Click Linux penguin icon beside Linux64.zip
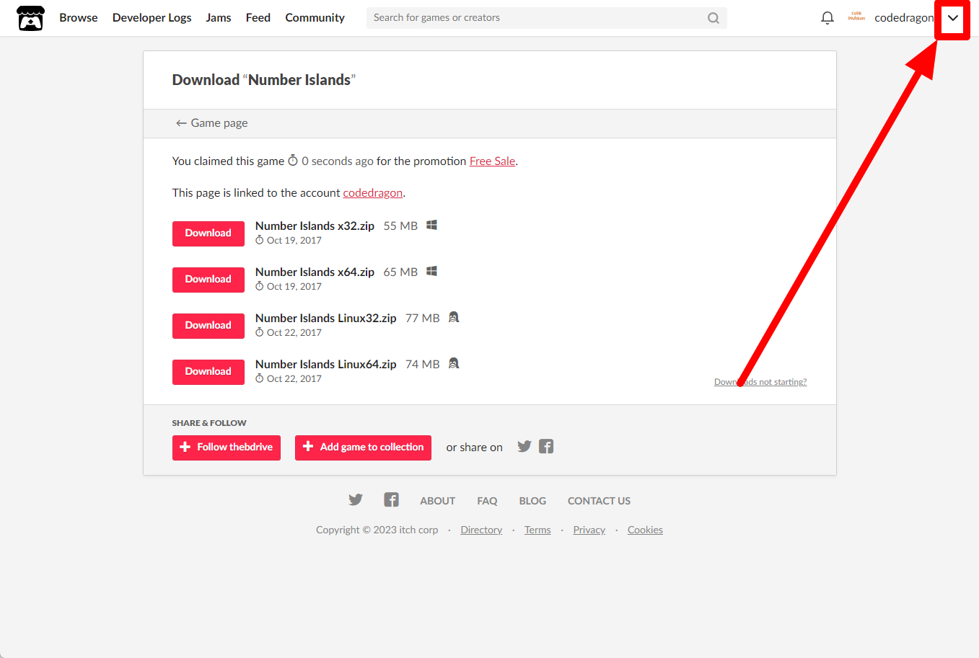Viewport: 979px width, 658px height. click(x=454, y=363)
